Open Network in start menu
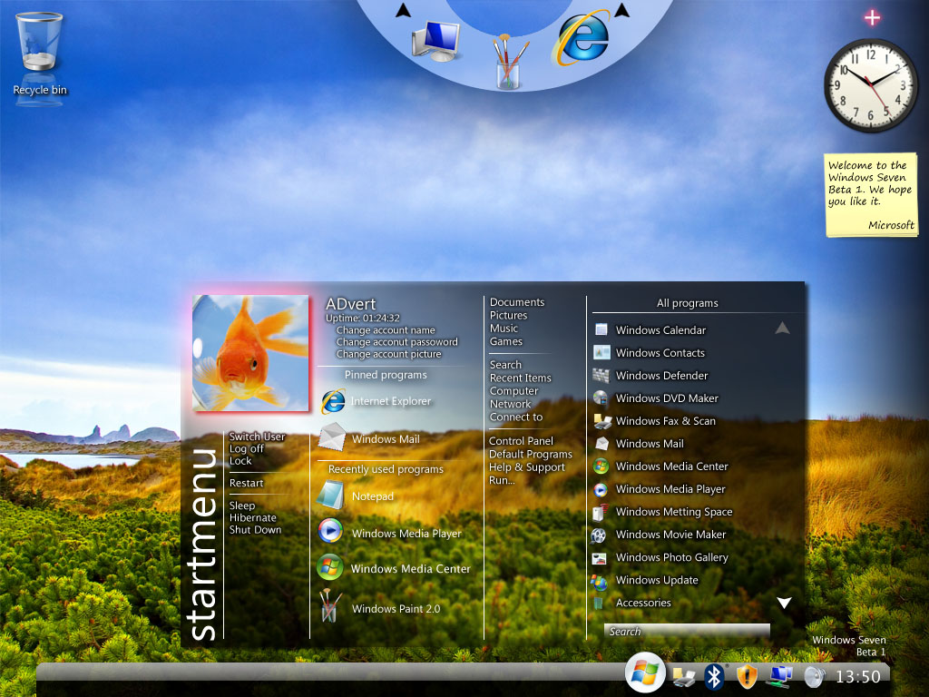The width and height of the screenshot is (929, 697). (x=510, y=404)
